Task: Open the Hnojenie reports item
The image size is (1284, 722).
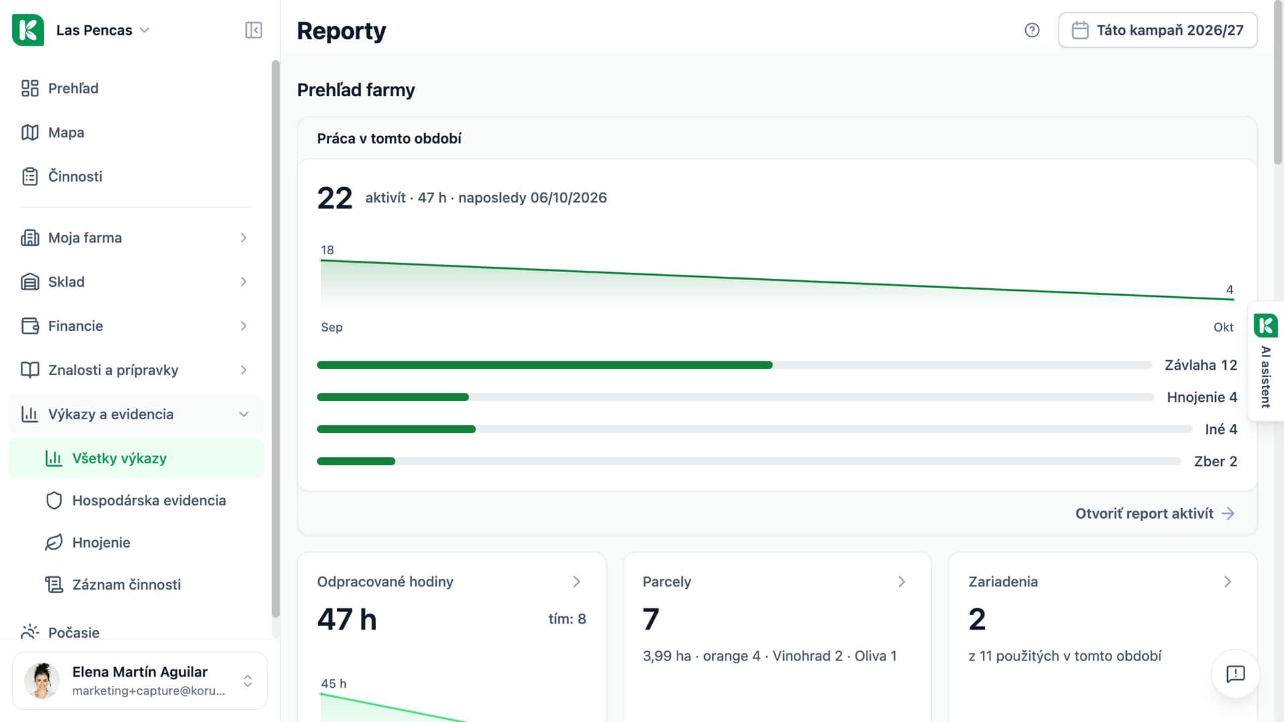Action: pos(136,543)
